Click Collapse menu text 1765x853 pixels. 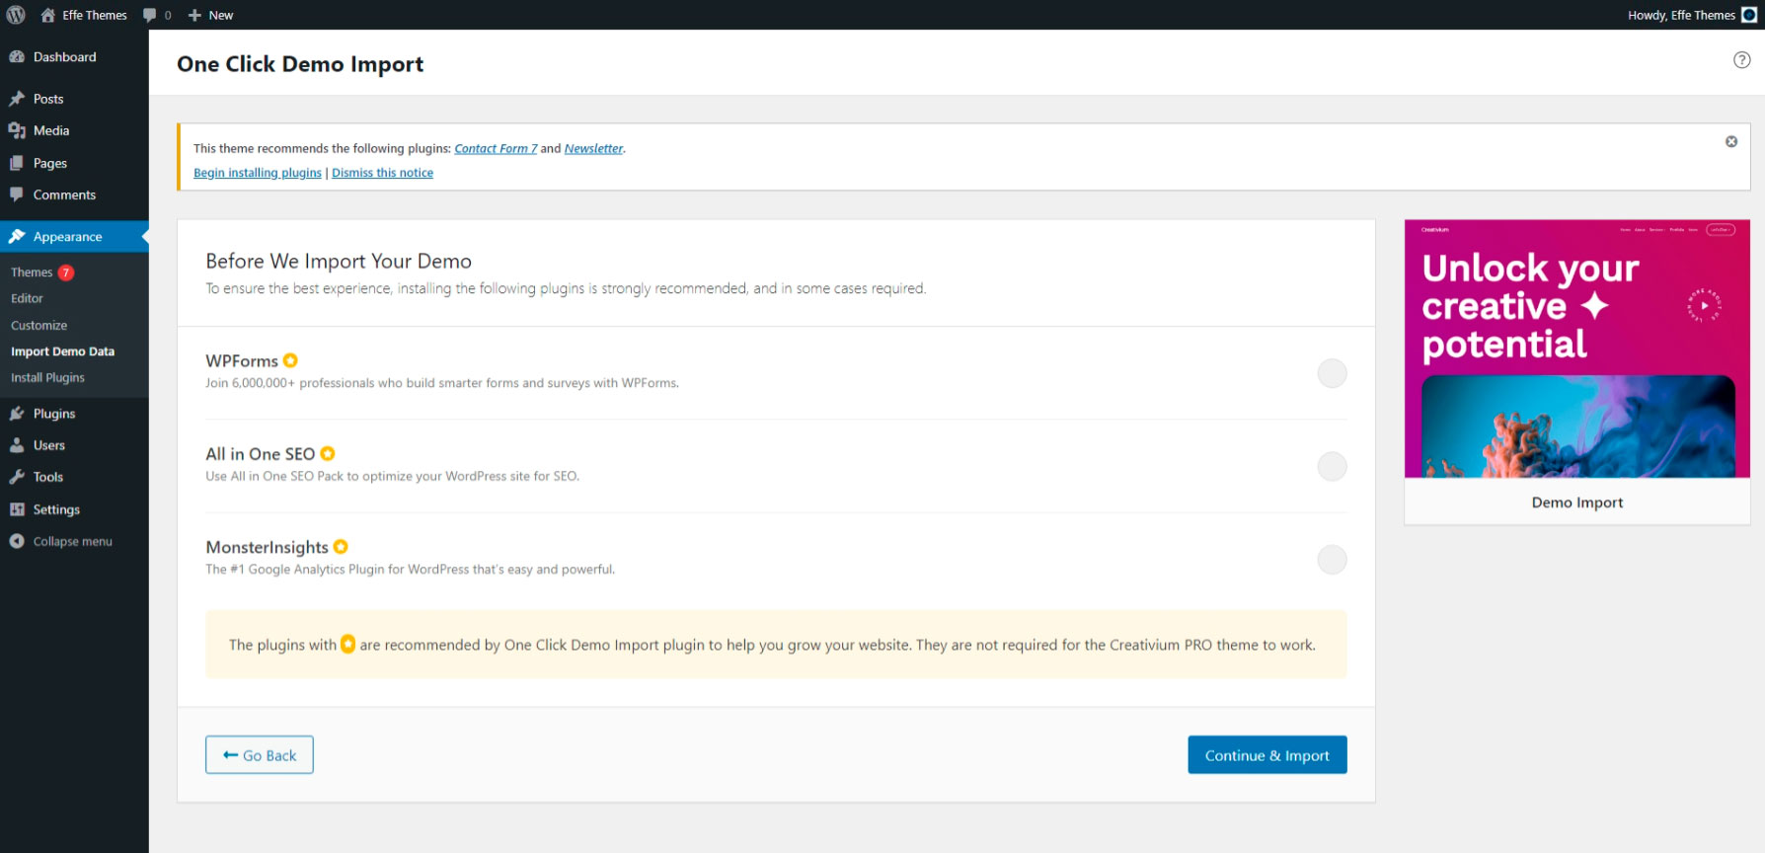click(x=73, y=541)
